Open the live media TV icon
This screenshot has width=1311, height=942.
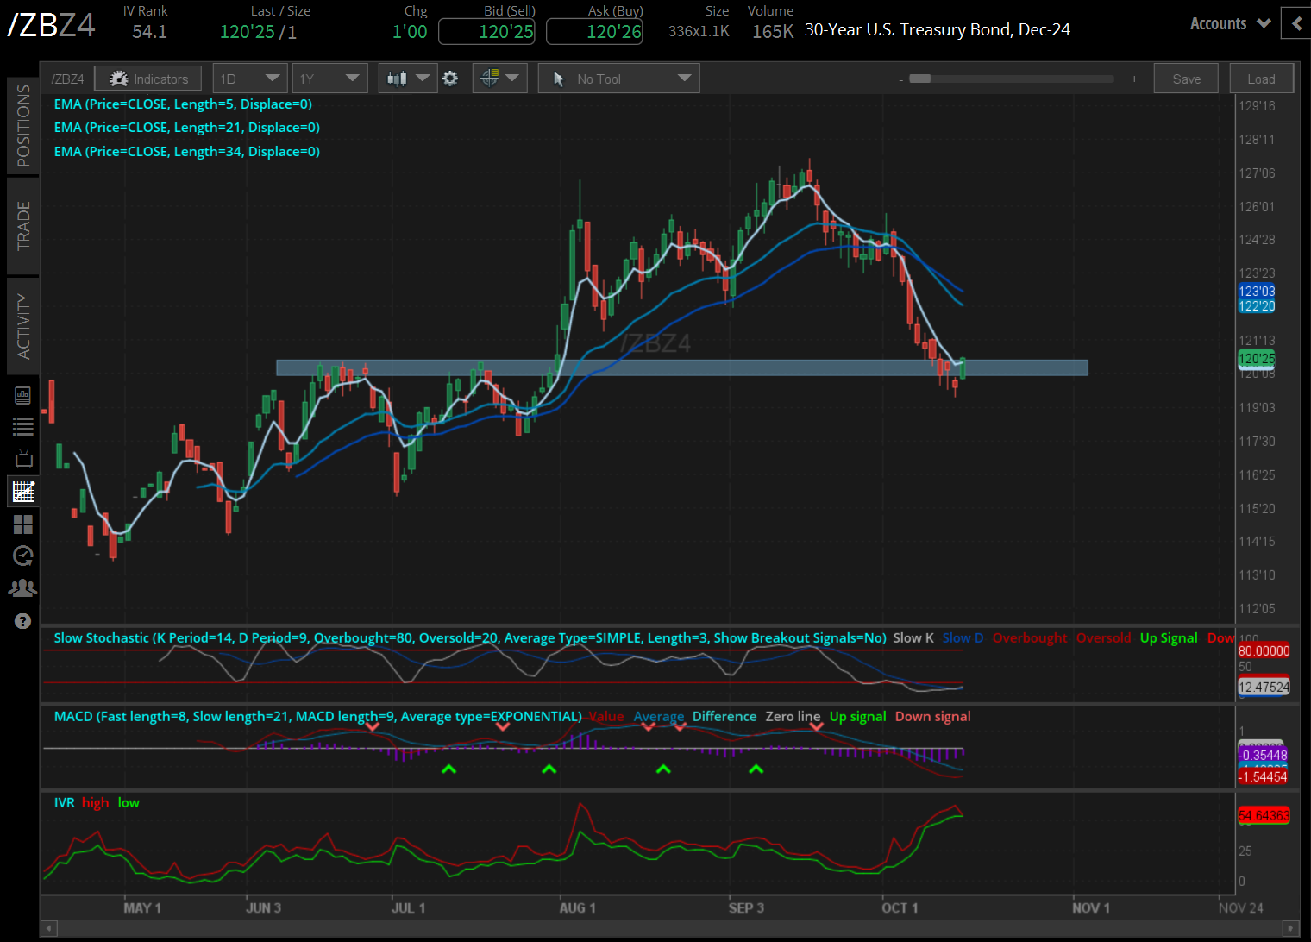tap(23, 457)
